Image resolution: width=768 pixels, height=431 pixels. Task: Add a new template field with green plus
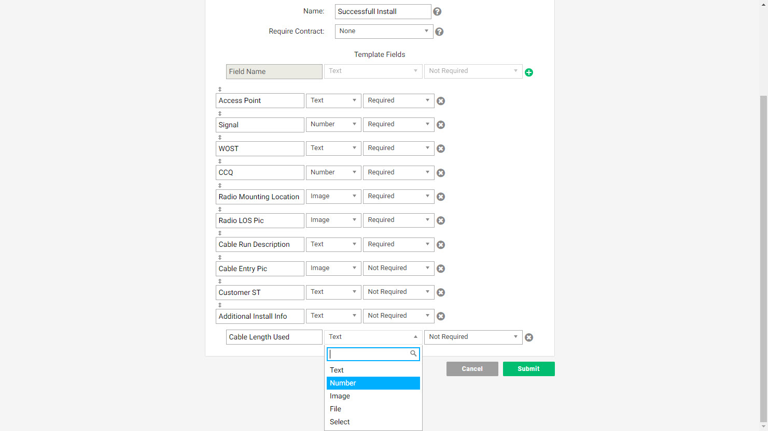(529, 72)
